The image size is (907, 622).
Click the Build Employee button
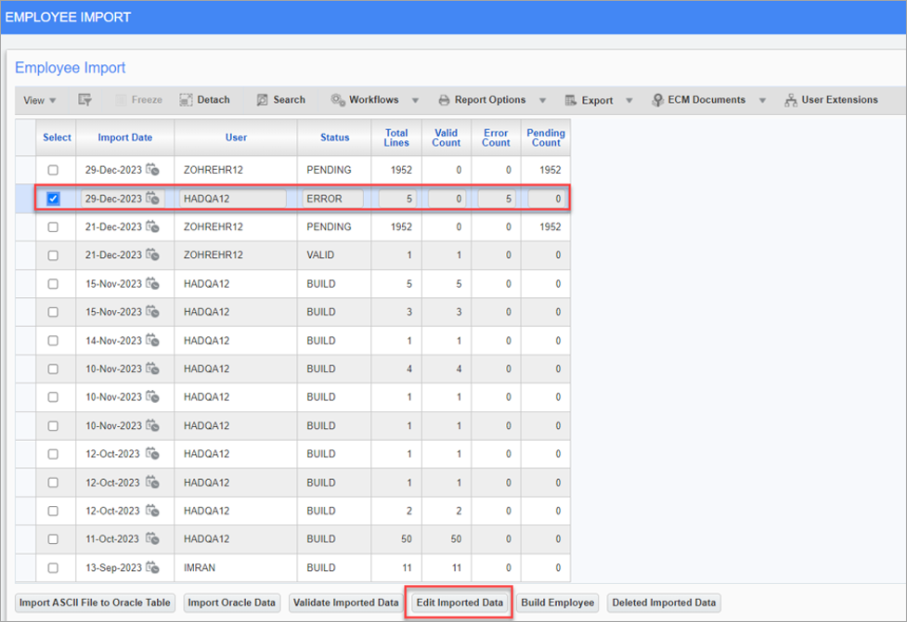(x=558, y=603)
